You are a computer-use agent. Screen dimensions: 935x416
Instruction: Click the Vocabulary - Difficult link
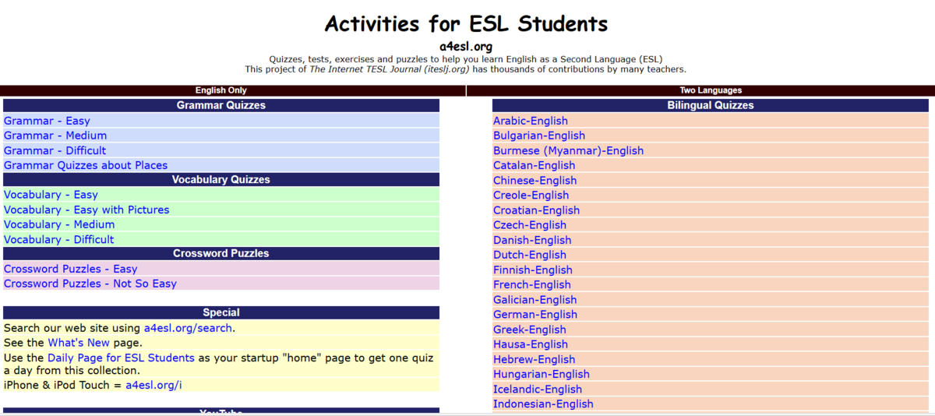pyautogui.click(x=58, y=239)
